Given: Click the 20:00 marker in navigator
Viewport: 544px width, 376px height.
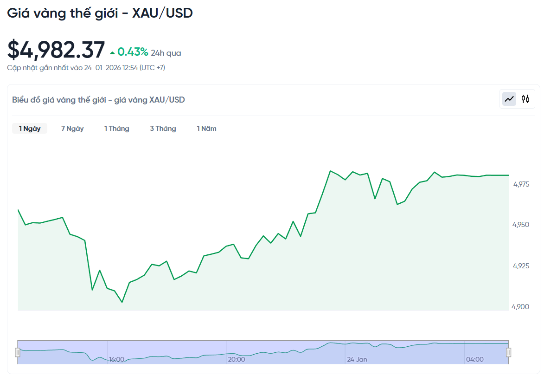Looking at the screenshot, I should pos(236,359).
